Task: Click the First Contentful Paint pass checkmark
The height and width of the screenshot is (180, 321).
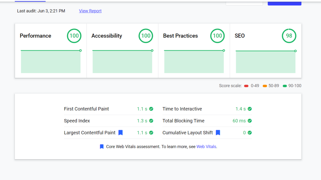Action: [151, 109]
